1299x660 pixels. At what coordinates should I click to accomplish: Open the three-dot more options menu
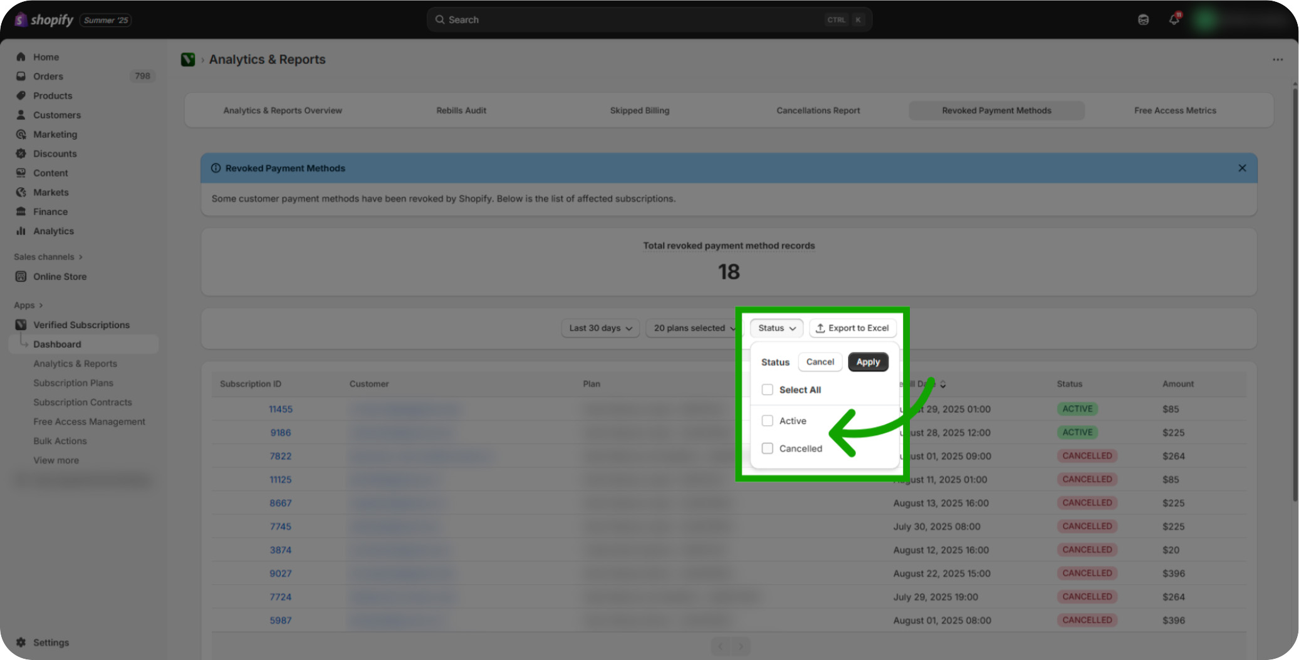point(1278,59)
